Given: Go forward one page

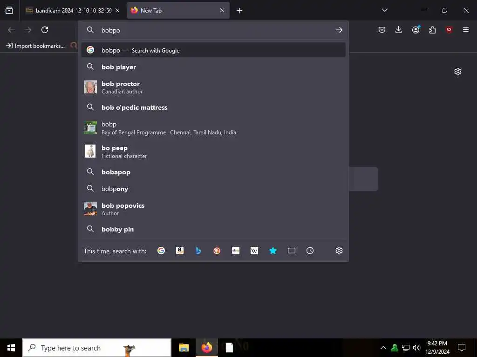Looking at the screenshot, I should (x=28, y=30).
